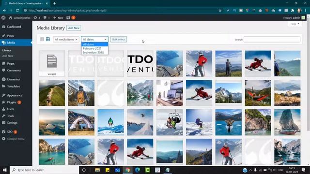Select the ski lift chair thumbnail
310x174 pixels.
pos(170,122)
